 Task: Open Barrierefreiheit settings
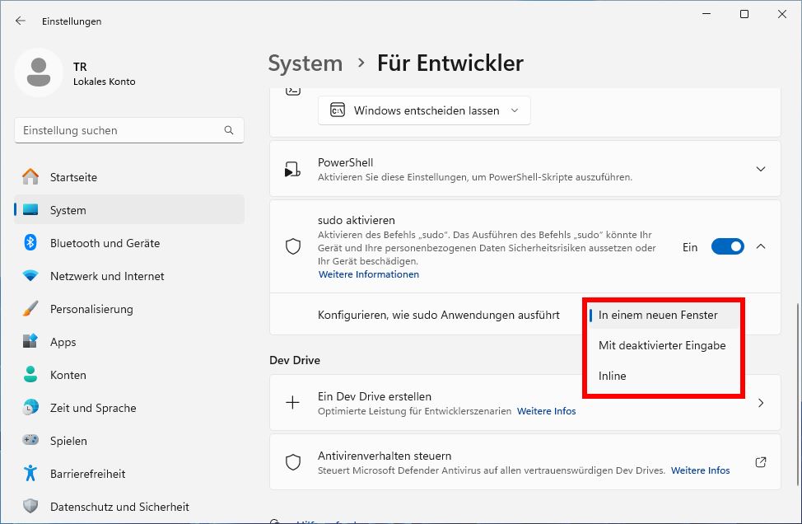tap(91, 474)
